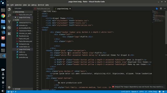
Task: Open the Help menu
Action: tap(47, 5)
